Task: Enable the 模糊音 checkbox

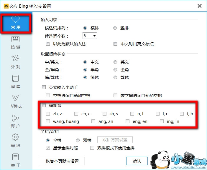Action: click(x=44, y=105)
